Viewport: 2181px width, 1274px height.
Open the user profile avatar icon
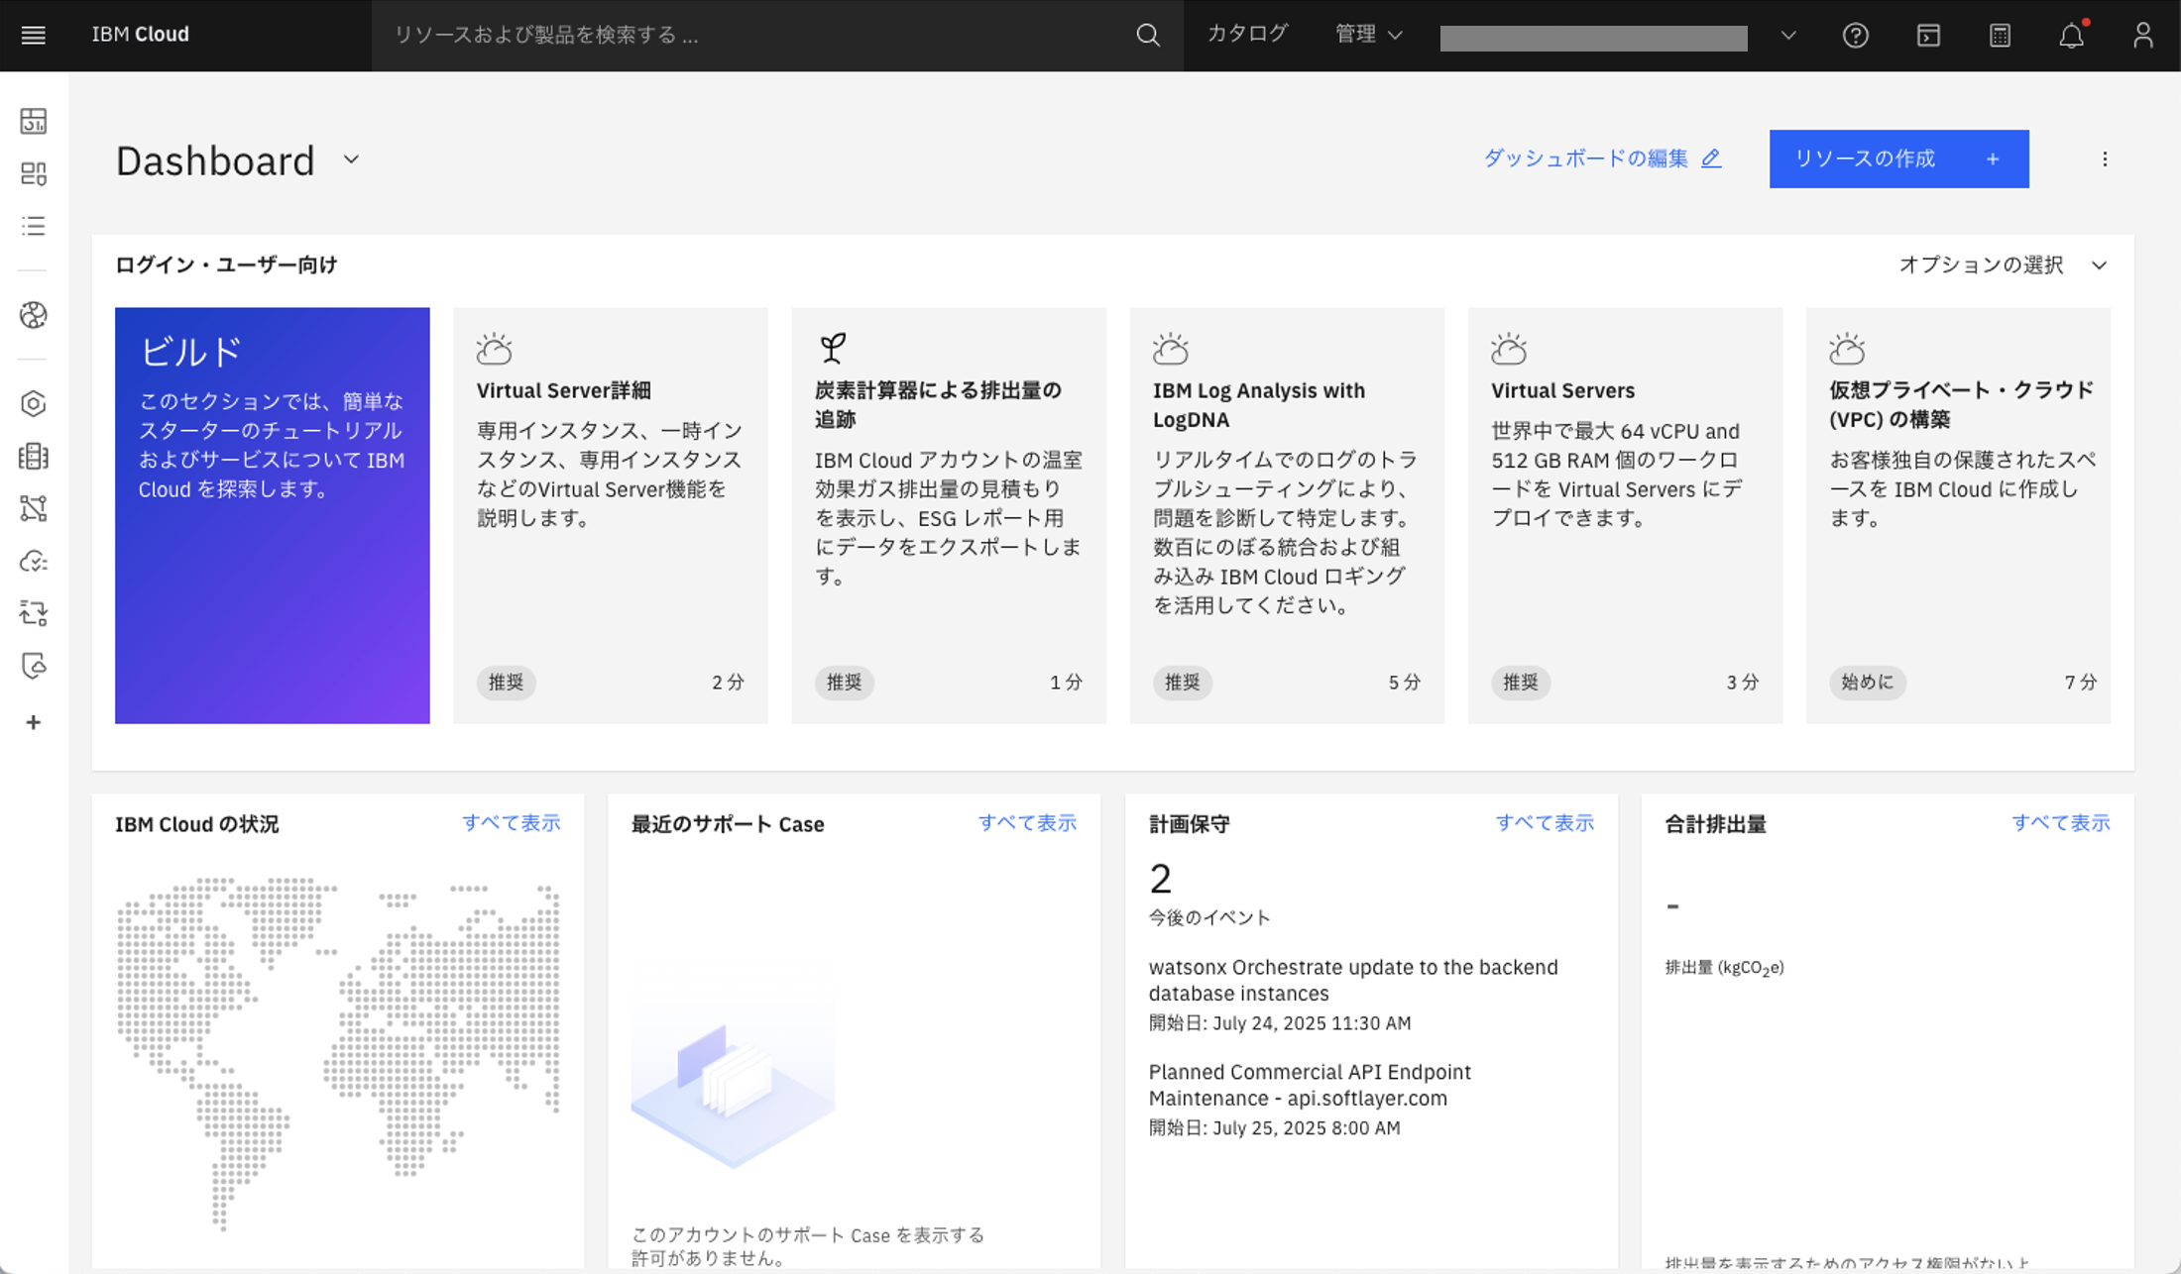click(x=2142, y=35)
